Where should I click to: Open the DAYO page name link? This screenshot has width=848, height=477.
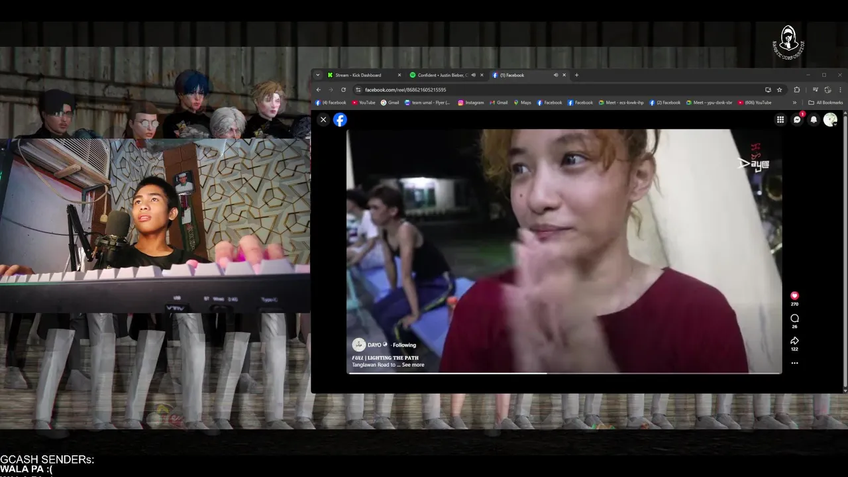[x=375, y=344]
